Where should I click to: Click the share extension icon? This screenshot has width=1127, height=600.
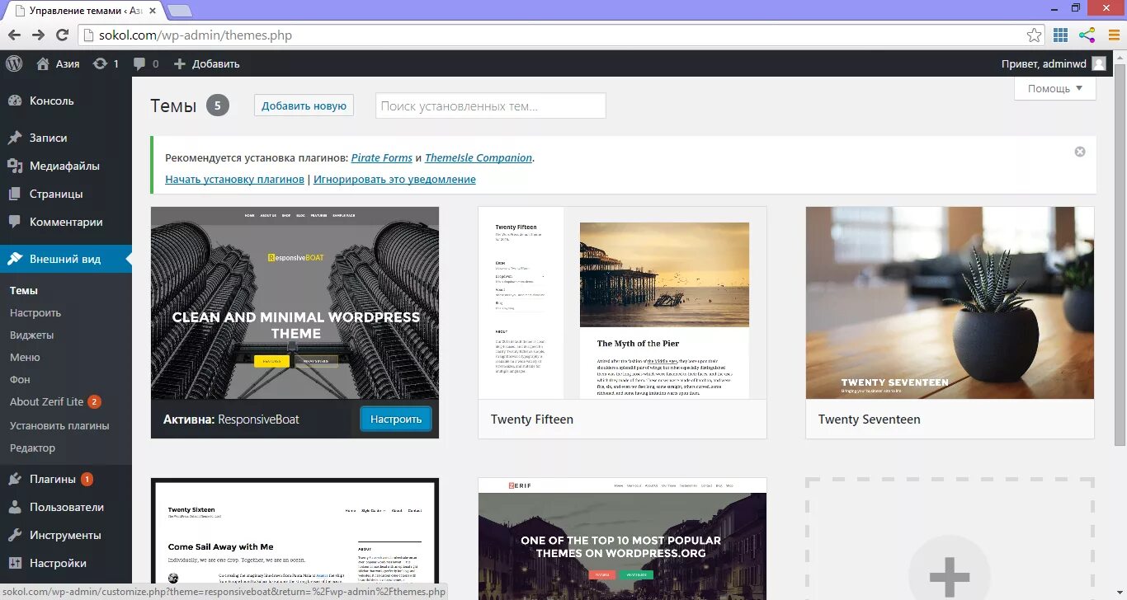pos(1087,35)
